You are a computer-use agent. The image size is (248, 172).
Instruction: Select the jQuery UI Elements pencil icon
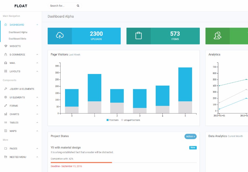[x=6, y=89]
